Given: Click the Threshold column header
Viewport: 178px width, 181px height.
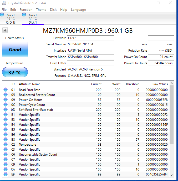Looking at the screenshot, I should coord(131,84).
